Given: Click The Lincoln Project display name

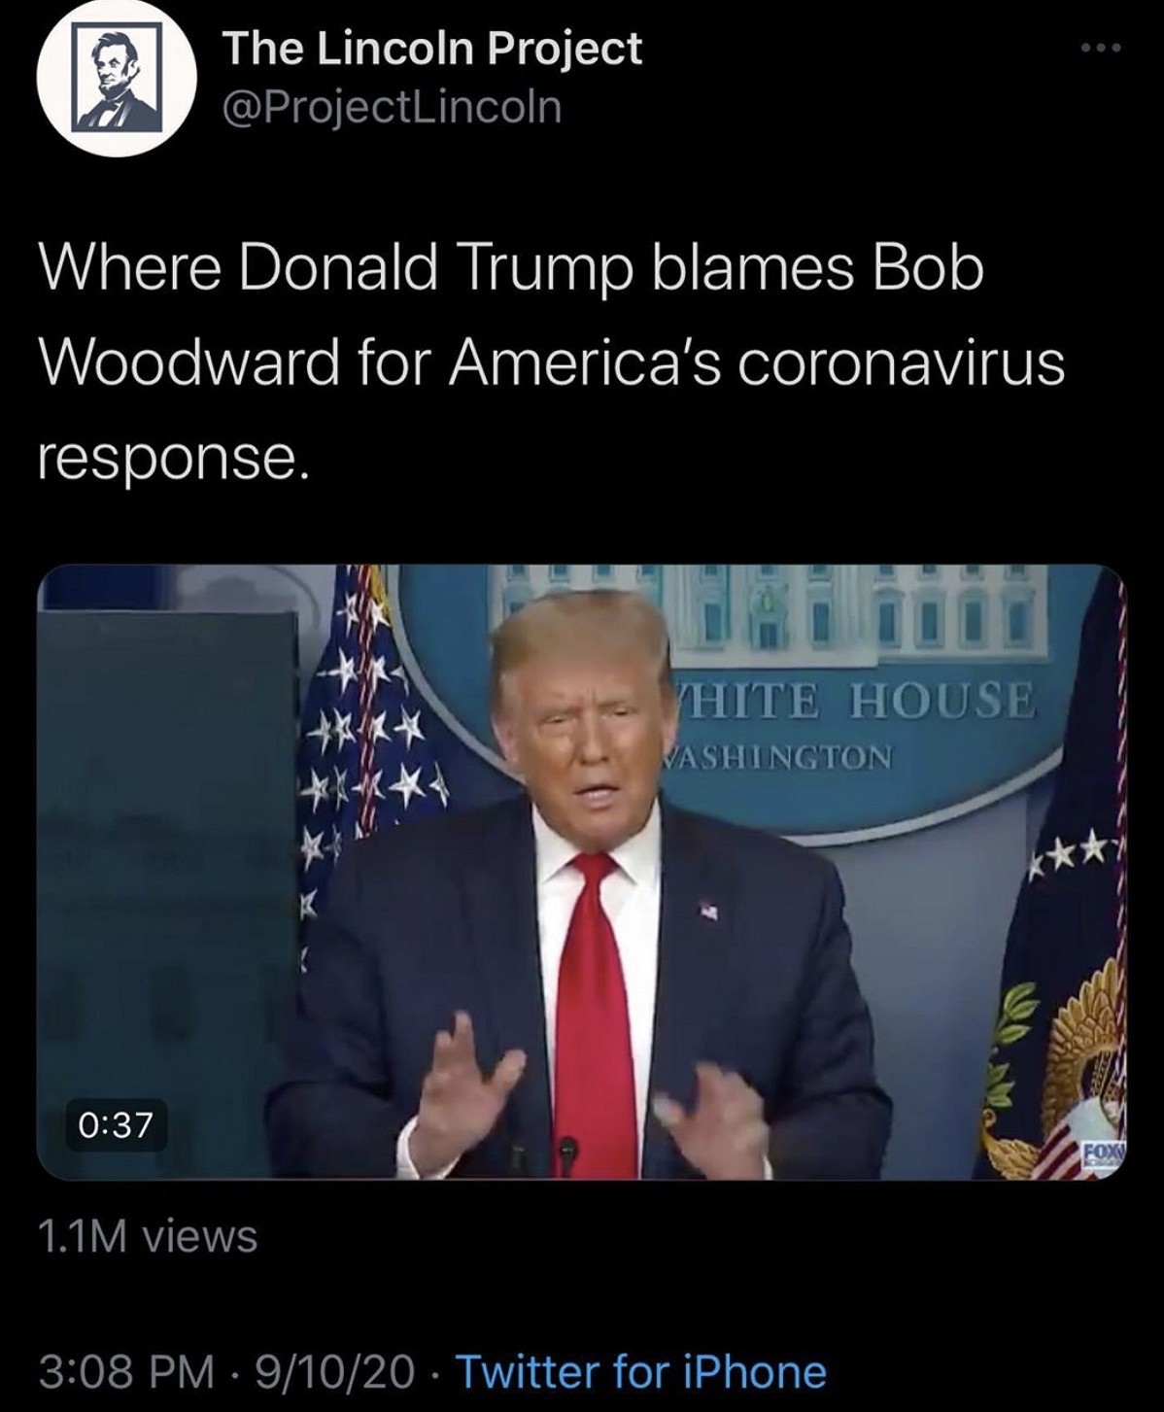Looking at the screenshot, I should click(x=431, y=49).
